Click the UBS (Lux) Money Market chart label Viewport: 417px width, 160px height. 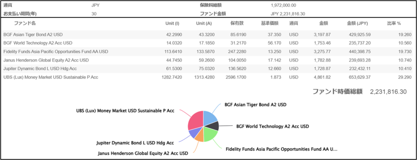(x=125, y=111)
